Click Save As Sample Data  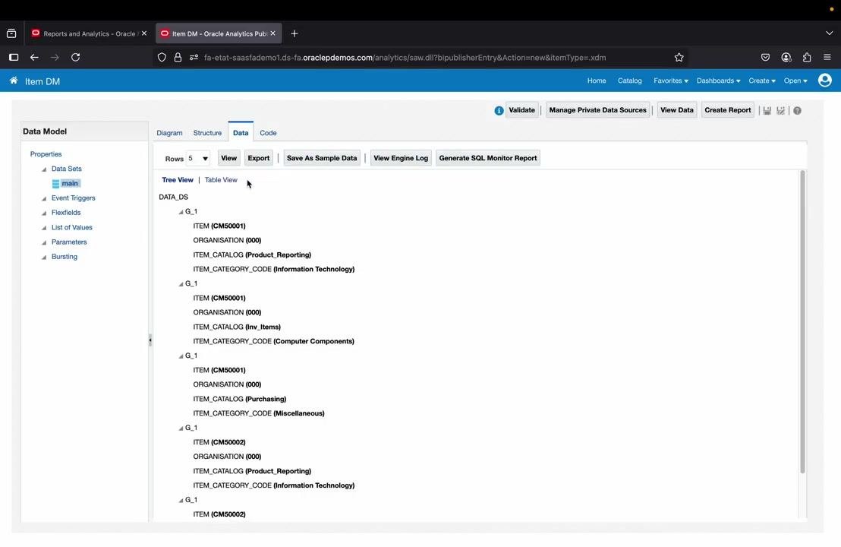coord(322,158)
